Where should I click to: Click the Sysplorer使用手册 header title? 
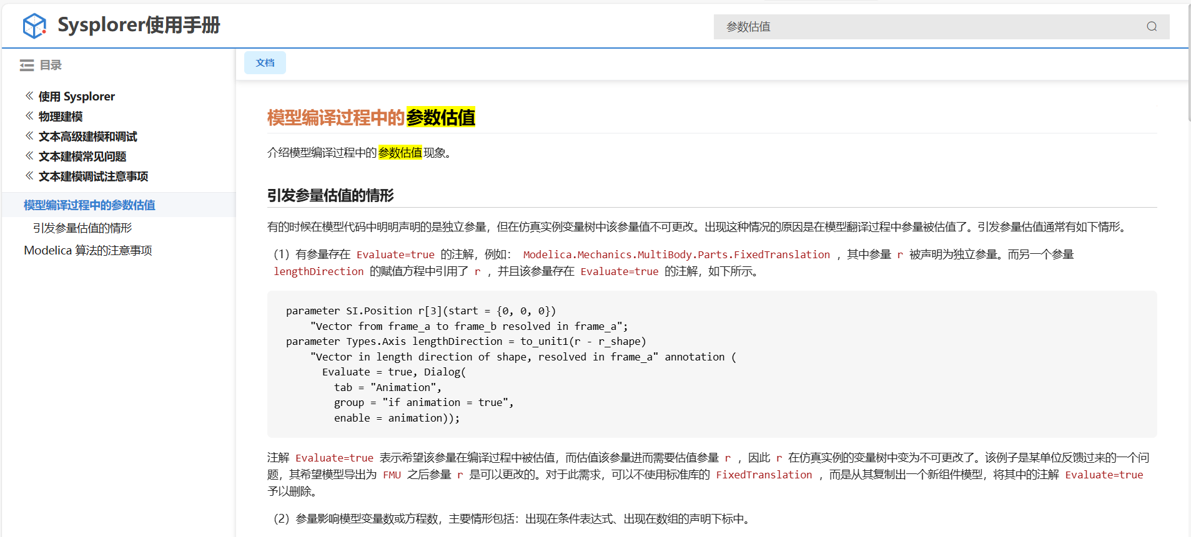(x=139, y=26)
